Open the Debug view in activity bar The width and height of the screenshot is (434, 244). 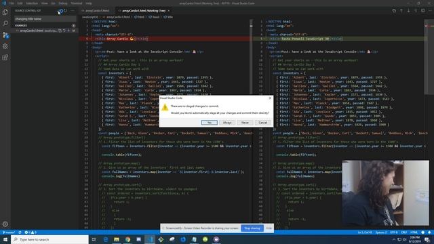coord(5,46)
